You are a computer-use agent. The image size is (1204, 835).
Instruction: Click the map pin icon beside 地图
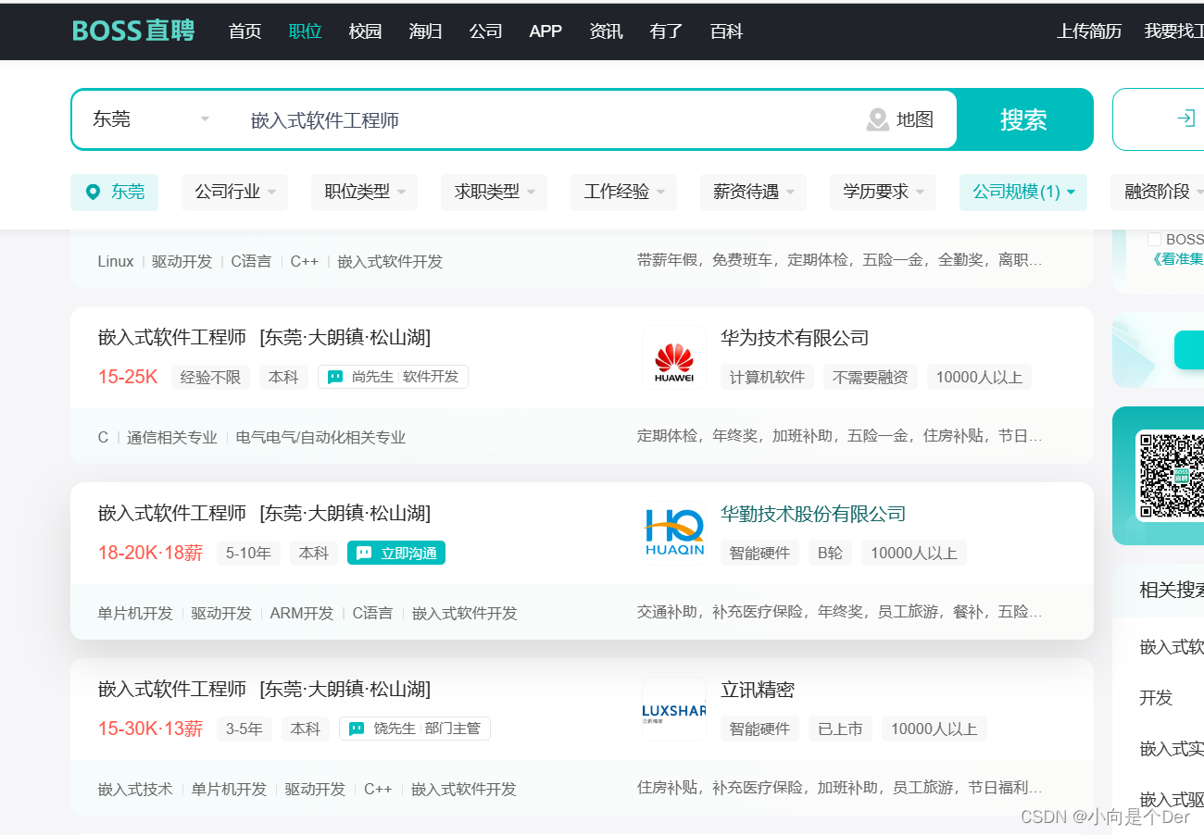point(877,119)
